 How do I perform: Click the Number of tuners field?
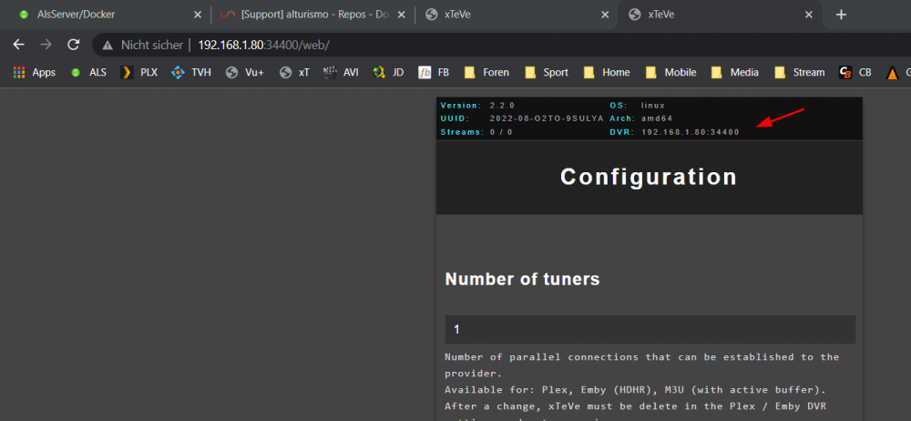[650, 329]
